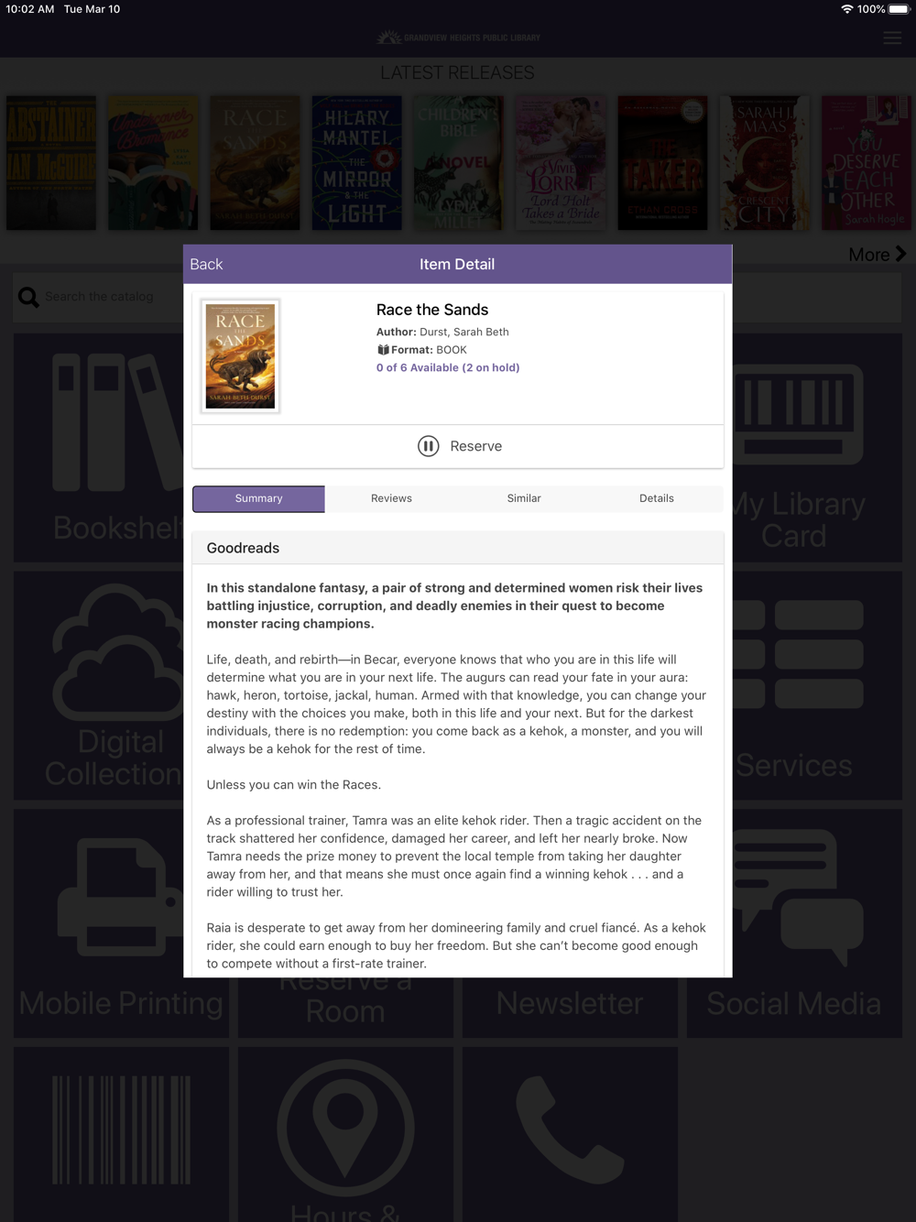Open the Social Media chat bubbles icon
916x1222 pixels.
click(795, 898)
